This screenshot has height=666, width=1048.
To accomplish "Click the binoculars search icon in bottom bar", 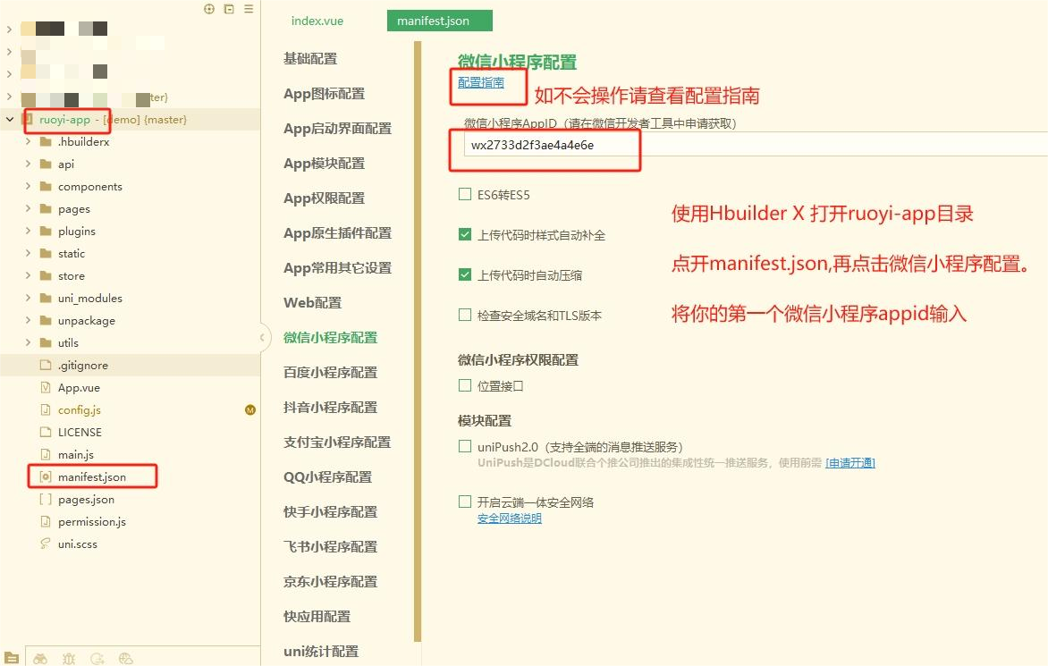I will (40, 658).
